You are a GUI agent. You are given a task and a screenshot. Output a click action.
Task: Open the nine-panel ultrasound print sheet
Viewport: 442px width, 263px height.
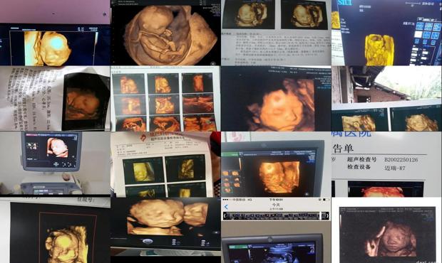(x=165, y=99)
